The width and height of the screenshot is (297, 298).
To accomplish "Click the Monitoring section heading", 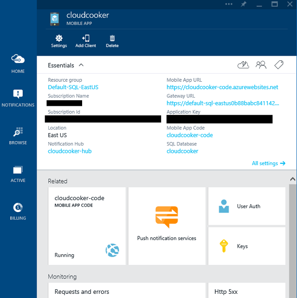I will point(62,277).
